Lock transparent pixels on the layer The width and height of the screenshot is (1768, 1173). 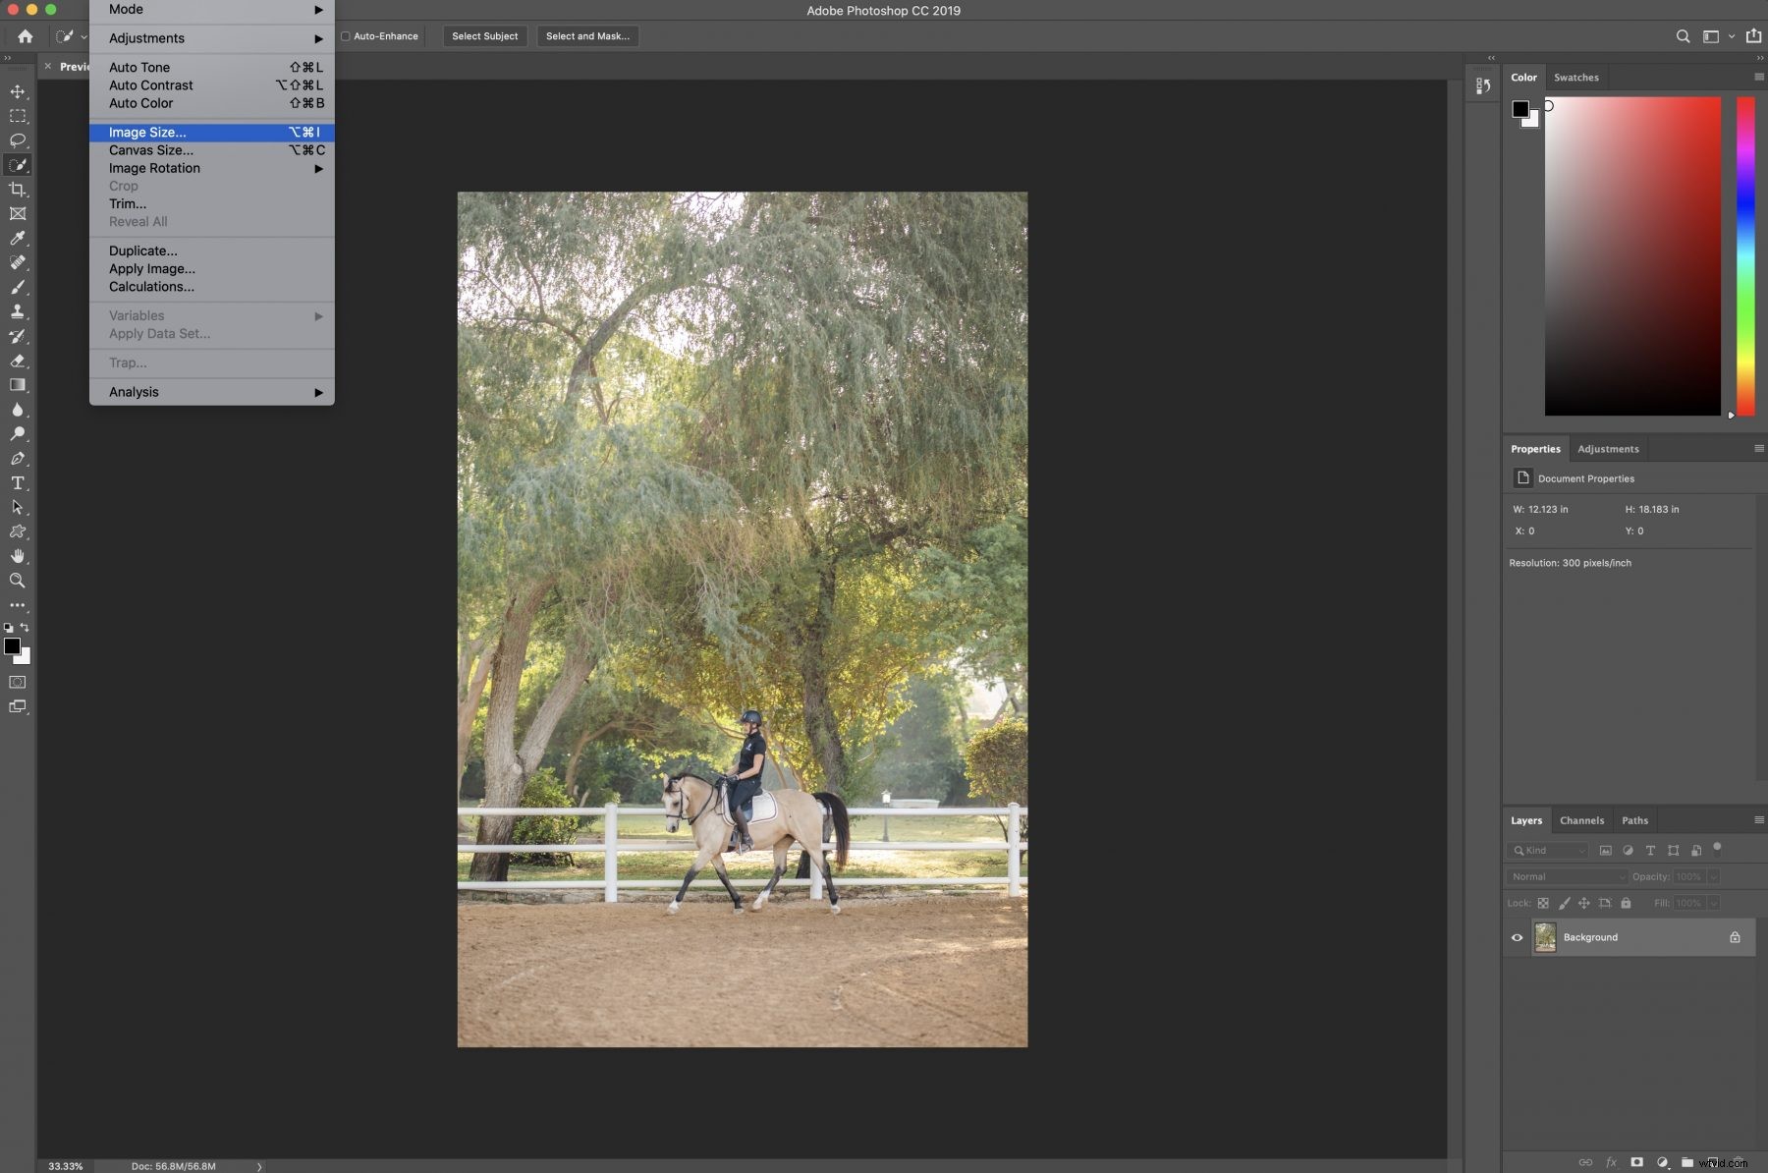click(1543, 903)
